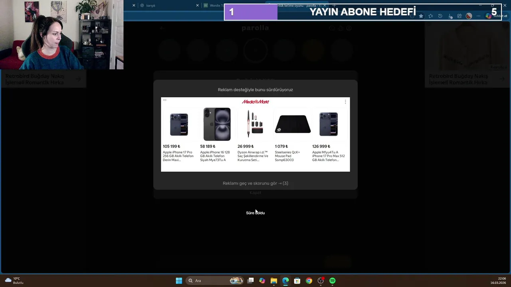This screenshot has height=287, width=511.
Task: Select the parolla günlük kelime oyunu tab
Action: (x=297, y=6)
